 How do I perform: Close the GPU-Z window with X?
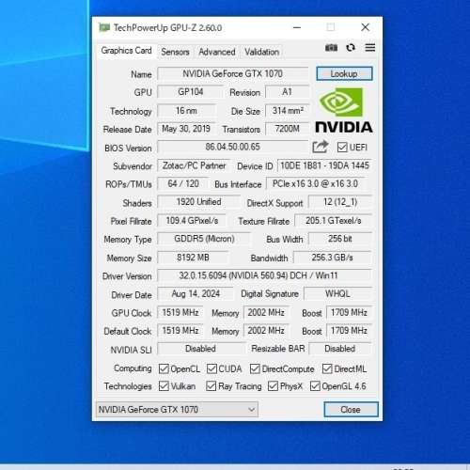coord(365,27)
